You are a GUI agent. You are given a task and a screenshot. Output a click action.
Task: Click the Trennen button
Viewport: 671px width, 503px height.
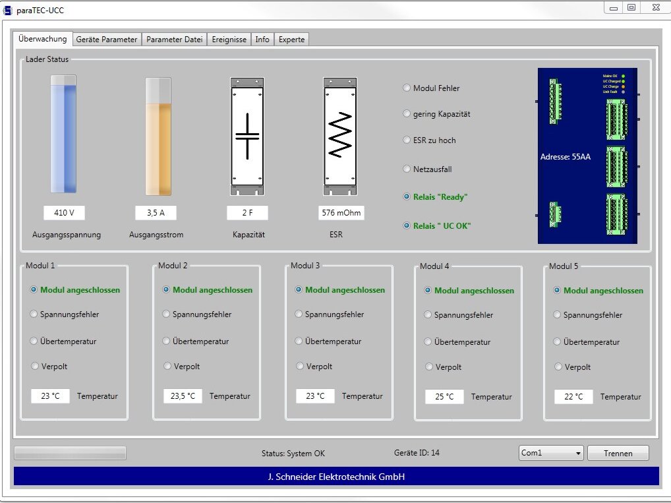(618, 453)
